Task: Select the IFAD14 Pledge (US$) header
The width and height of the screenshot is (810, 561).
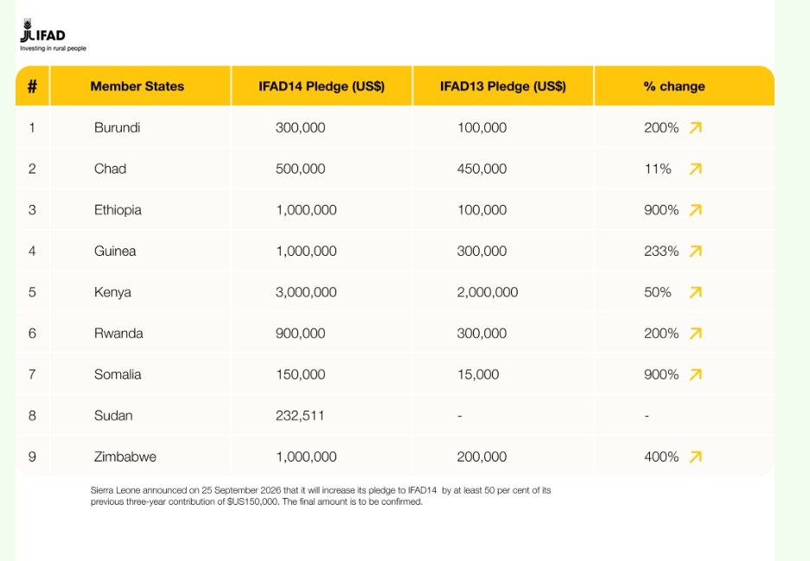Action: pos(322,86)
